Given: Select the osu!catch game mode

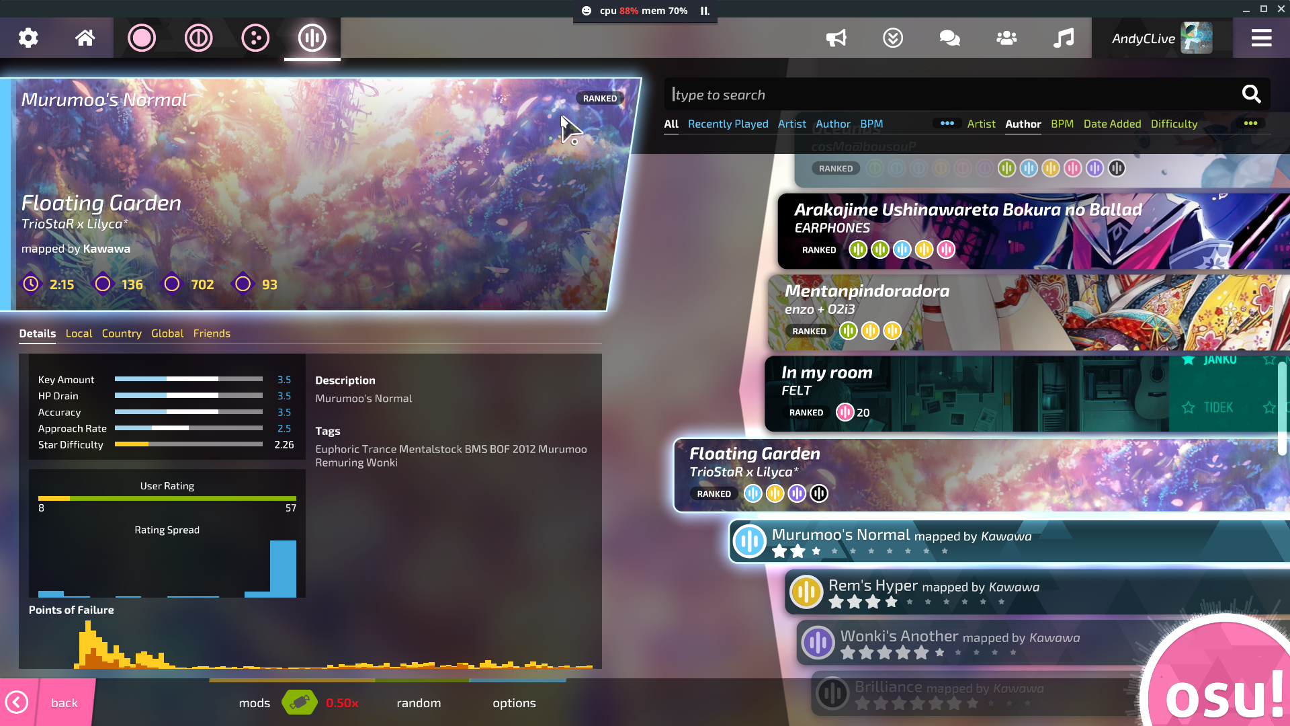Looking at the screenshot, I should [254, 38].
